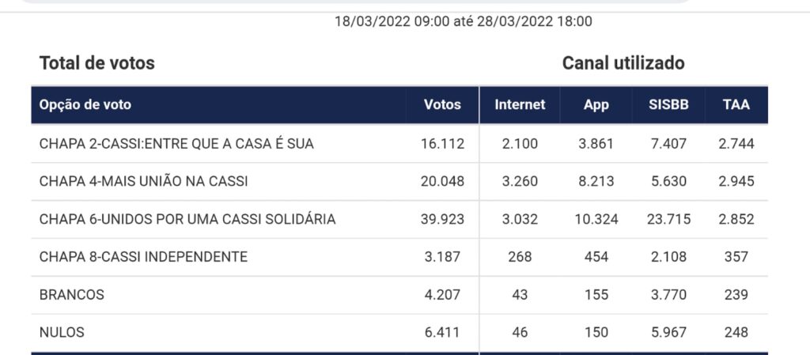This screenshot has height=355, width=810.
Task: Select "CHAPA 6-UNIDOS POR UMA CASSI SOLIDÁRIA" row
Action: click(x=187, y=219)
